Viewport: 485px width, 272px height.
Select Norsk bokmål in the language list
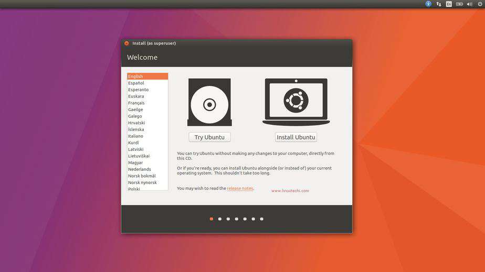click(147, 176)
